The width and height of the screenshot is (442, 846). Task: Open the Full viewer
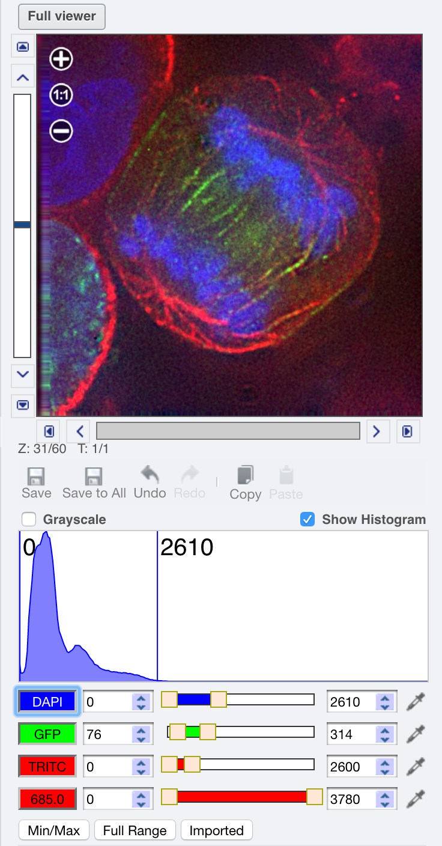(62, 16)
